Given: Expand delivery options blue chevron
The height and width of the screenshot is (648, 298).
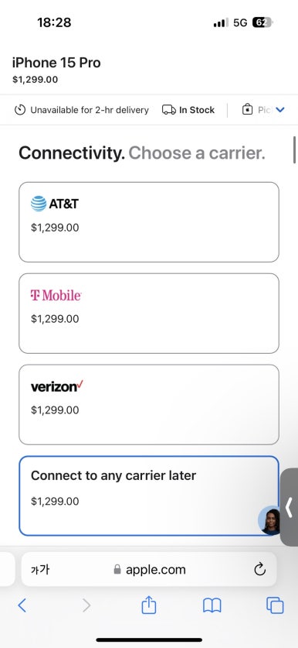Looking at the screenshot, I should (x=280, y=110).
